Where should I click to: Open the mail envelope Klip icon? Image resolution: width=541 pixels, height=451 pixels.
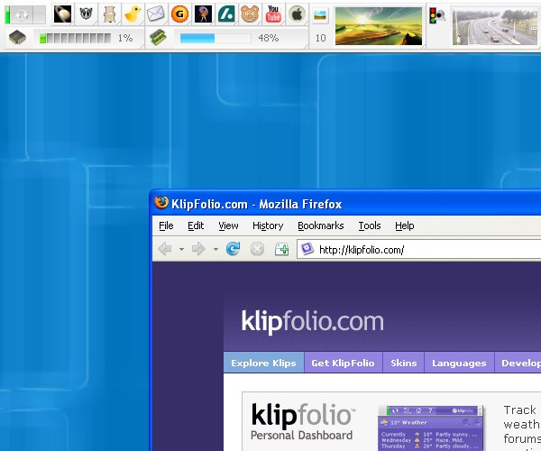156,14
